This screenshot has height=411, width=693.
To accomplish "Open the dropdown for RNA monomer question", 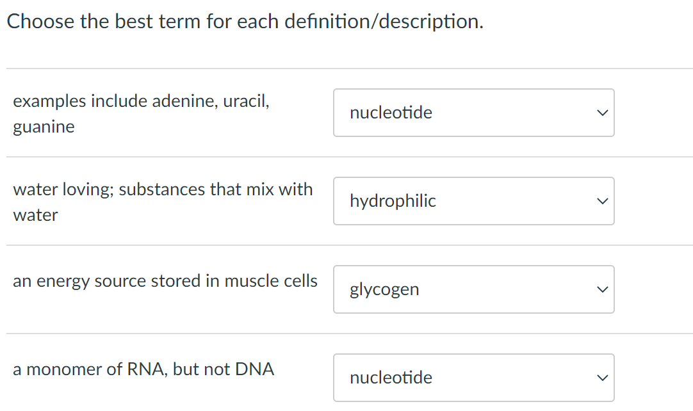I will click(473, 378).
